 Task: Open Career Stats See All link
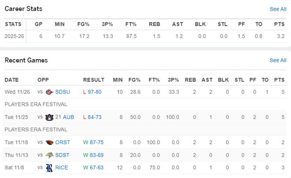278,9
